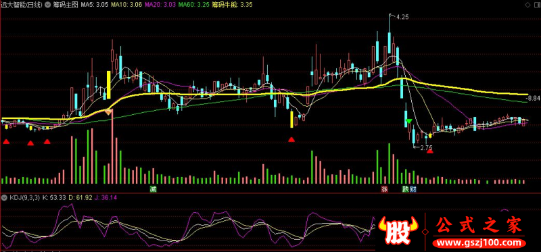Click the red triangle under the 2.75 low
541x252 pixels.
[x=429, y=151]
